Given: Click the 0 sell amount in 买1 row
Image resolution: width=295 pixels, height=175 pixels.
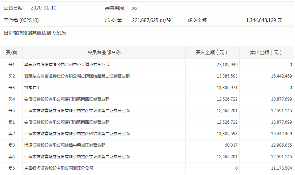Looking at the screenshot, I should (x=291, y=65).
